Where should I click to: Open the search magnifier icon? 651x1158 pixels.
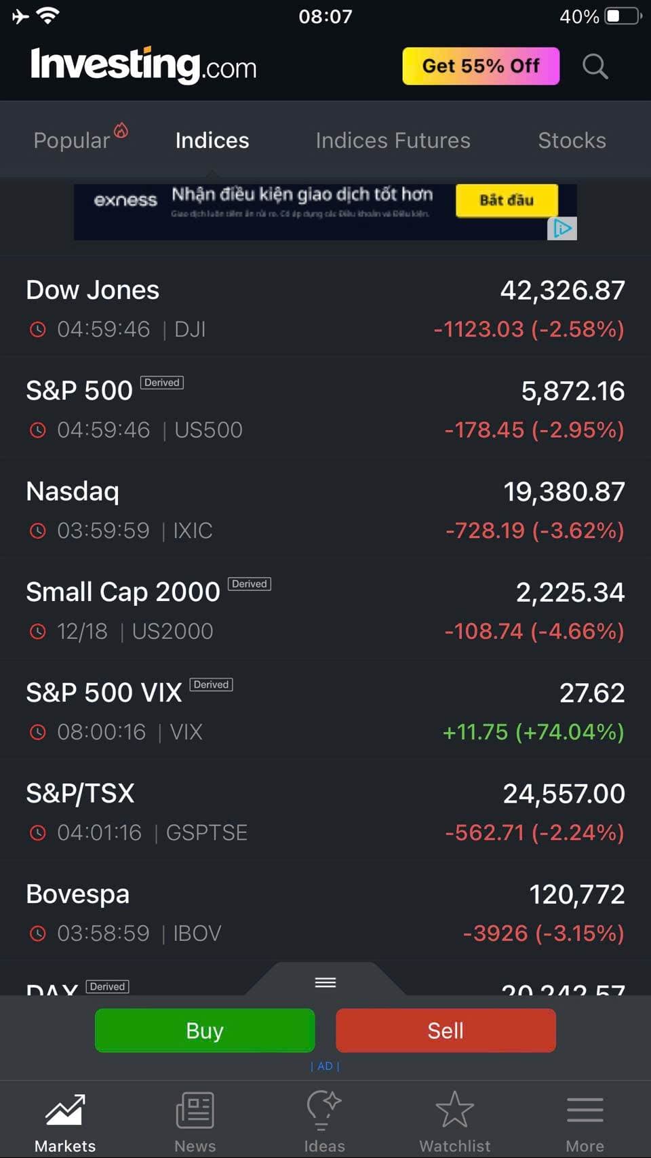pyautogui.click(x=595, y=66)
